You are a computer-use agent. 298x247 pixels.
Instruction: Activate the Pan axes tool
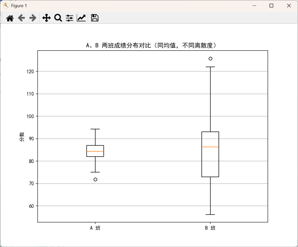click(x=46, y=18)
